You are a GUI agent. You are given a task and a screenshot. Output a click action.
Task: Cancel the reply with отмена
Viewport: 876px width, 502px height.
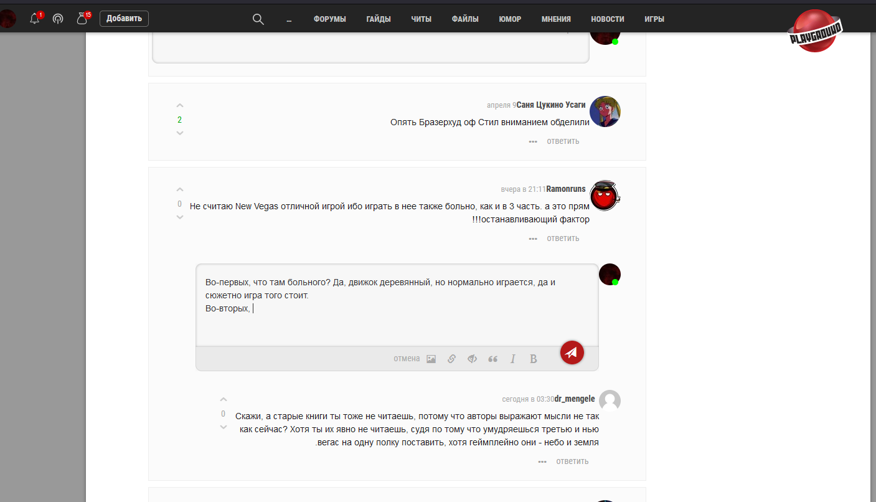click(407, 359)
